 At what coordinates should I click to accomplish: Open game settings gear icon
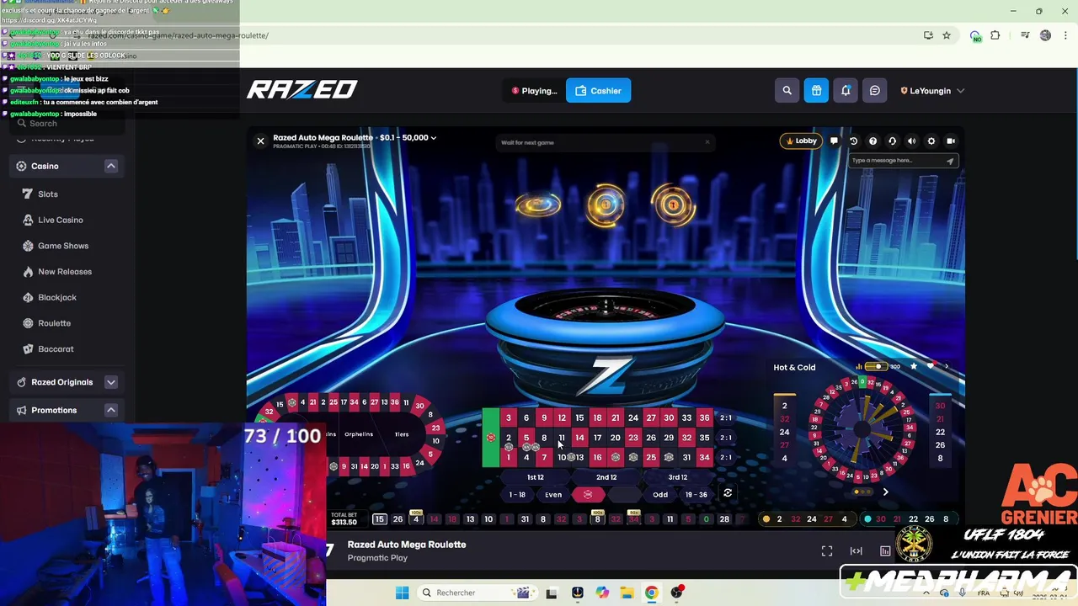pos(931,141)
